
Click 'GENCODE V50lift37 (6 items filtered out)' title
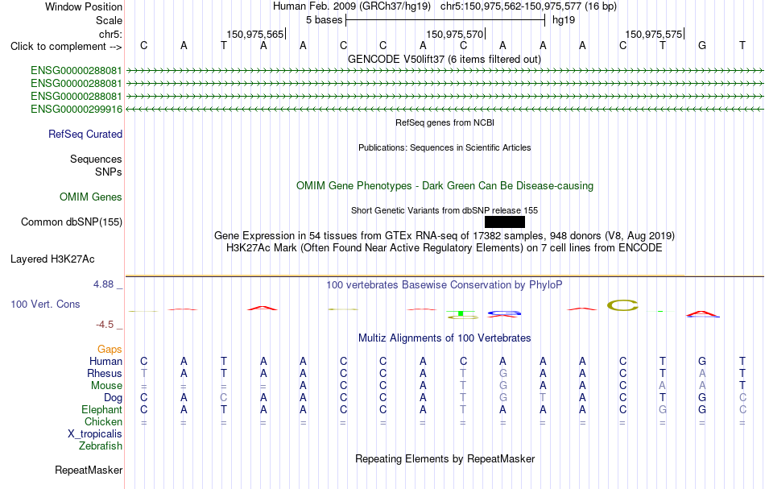pyautogui.click(x=445, y=59)
